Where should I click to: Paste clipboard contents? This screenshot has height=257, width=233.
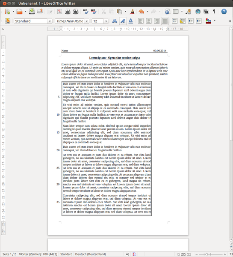pos(119,12)
